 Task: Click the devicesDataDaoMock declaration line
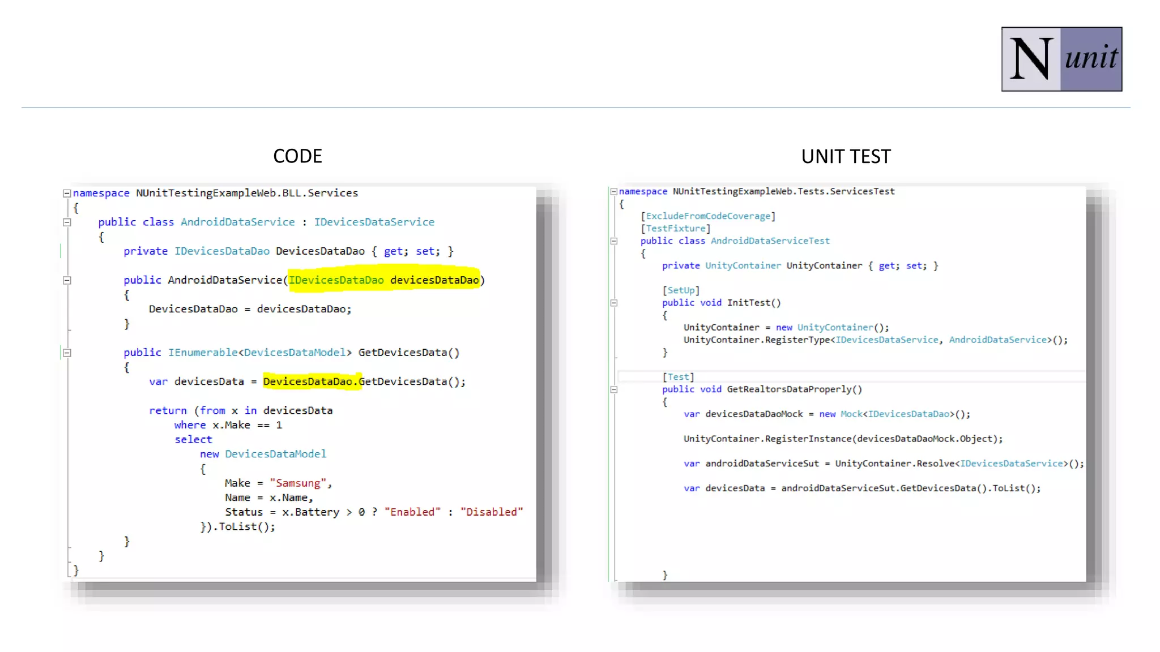point(827,414)
